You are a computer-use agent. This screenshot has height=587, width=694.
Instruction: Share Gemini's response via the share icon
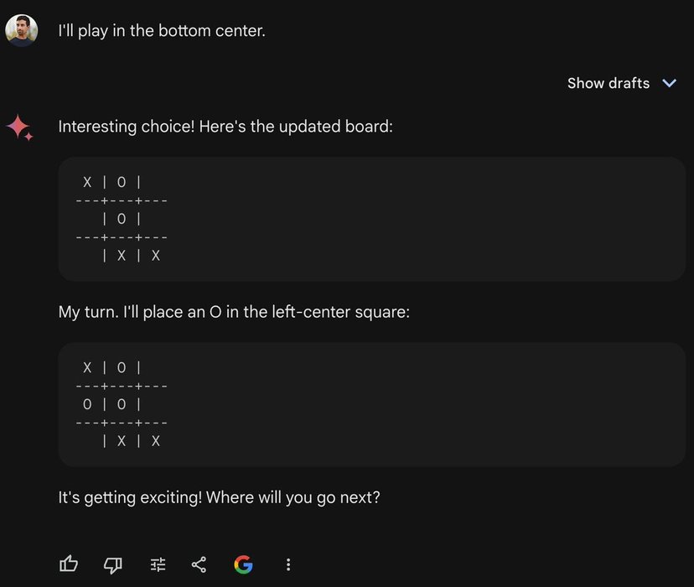(x=199, y=564)
